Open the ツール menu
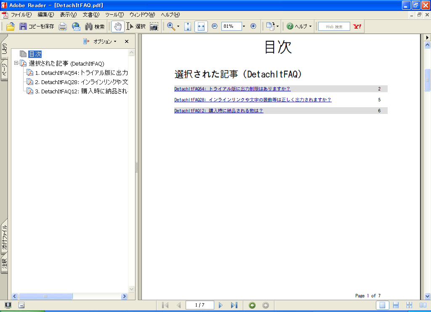 pos(114,15)
